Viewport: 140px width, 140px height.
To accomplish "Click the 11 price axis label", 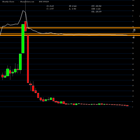I will point(133,96).
